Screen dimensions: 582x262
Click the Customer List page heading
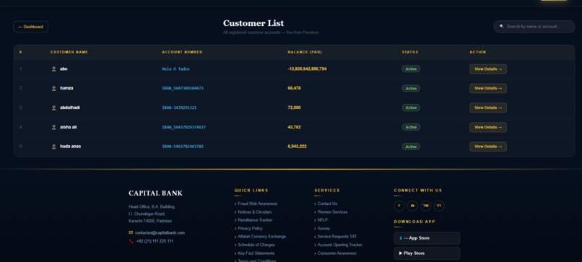(x=253, y=23)
